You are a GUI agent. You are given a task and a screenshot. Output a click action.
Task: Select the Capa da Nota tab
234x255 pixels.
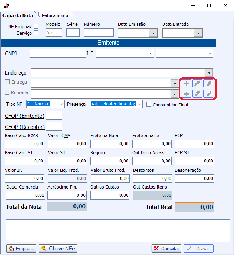click(x=18, y=15)
